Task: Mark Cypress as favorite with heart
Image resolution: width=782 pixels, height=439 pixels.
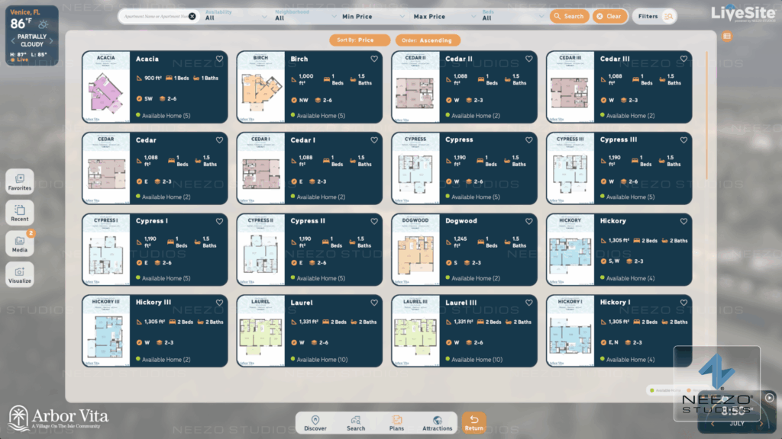Action: pyautogui.click(x=528, y=140)
